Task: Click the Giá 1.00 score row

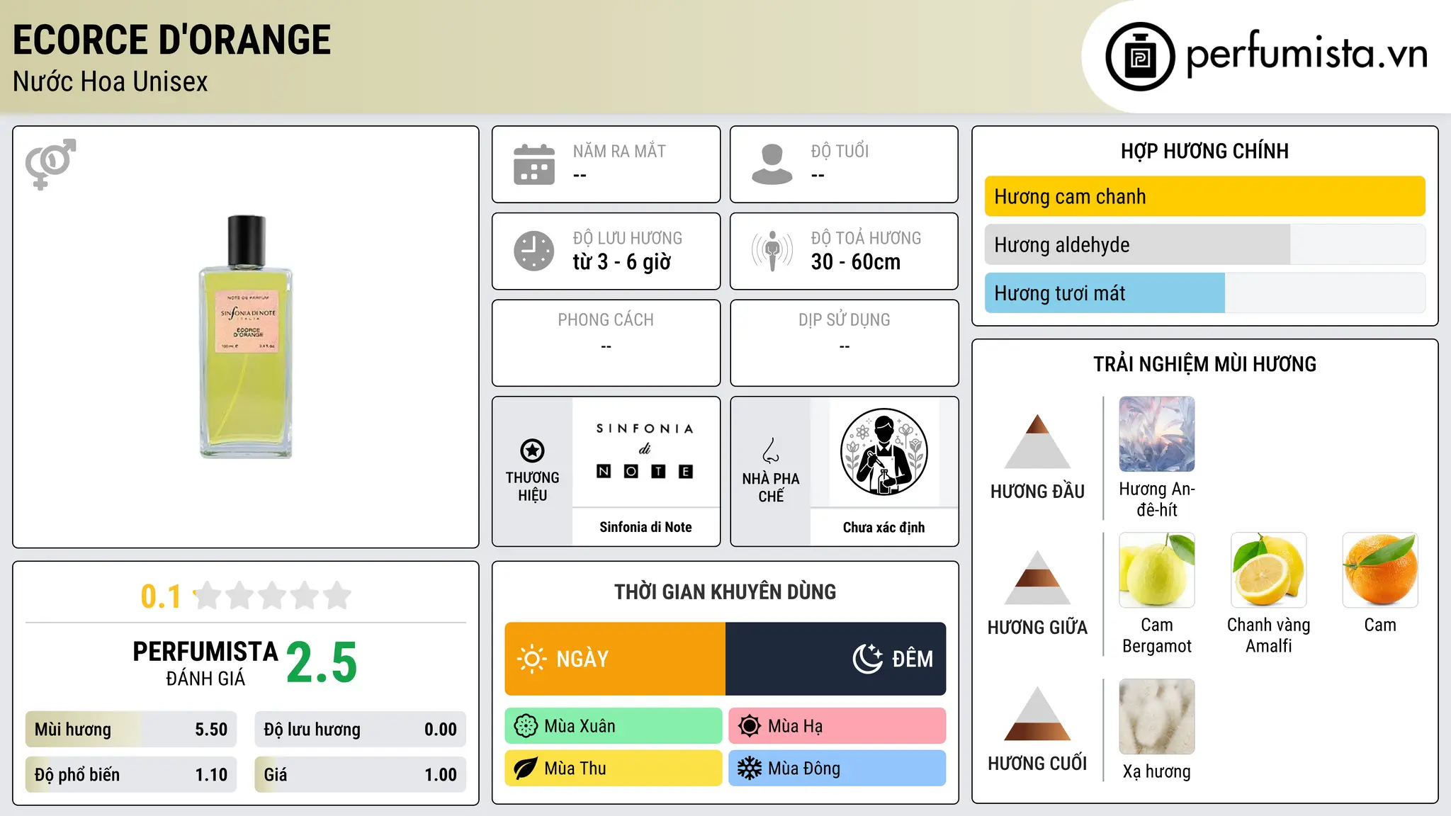Action: click(x=360, y=775)
